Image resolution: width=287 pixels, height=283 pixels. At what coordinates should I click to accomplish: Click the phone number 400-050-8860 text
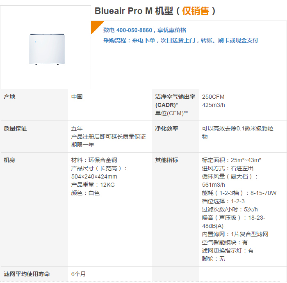coord(134,30)
